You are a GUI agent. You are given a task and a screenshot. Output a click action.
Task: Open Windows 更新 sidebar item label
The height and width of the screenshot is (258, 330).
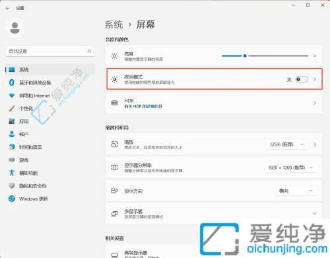coord(34,199)
